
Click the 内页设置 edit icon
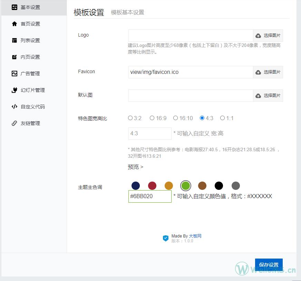[x=14, y=57]
